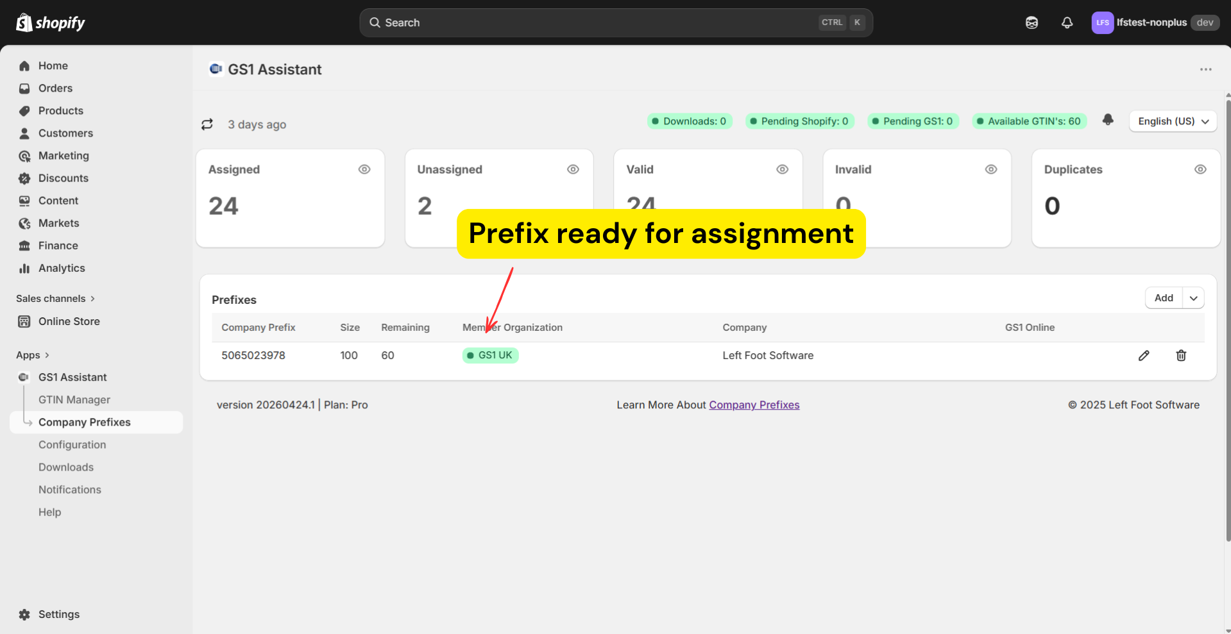This screenshot has height=634, width=1231.
Task: Go to Home in the sidebar
Action: click(53, 65)
